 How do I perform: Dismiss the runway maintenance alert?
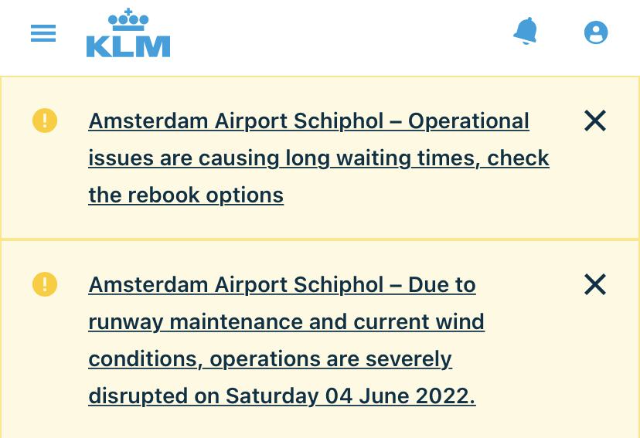pyautogui.click(x=595, y=284)
